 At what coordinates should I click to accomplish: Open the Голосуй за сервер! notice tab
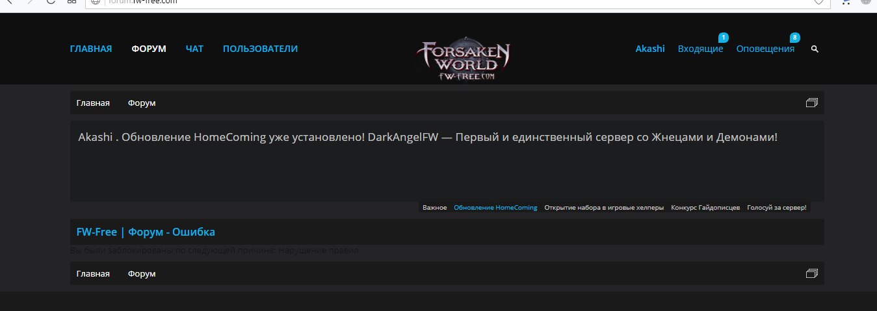click(x=776, y=208)
